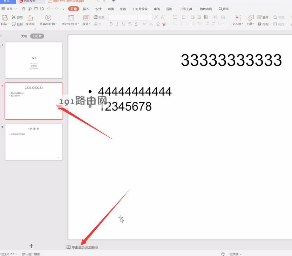Click the One-click Beautify (一键美化) button

click(x=231, y=254)
